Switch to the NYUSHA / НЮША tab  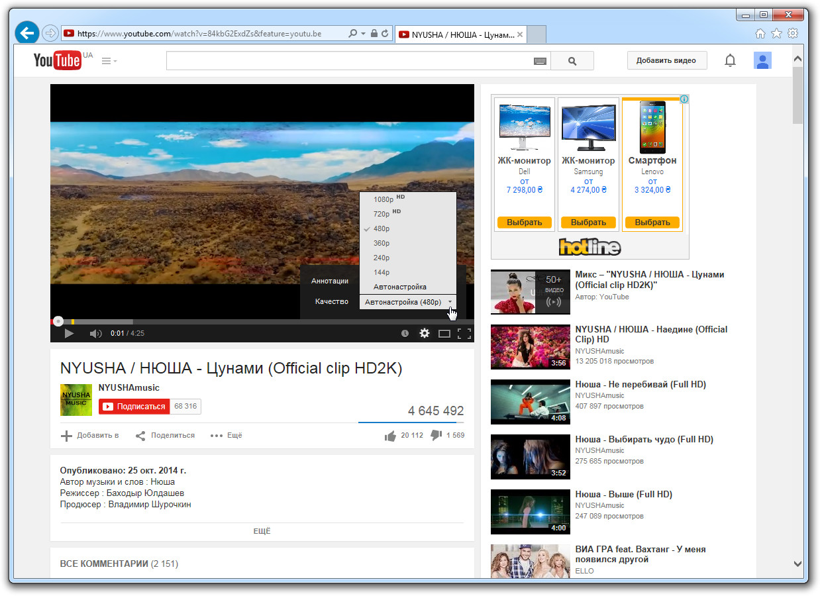pyautogui.click(x=462, y=34)
